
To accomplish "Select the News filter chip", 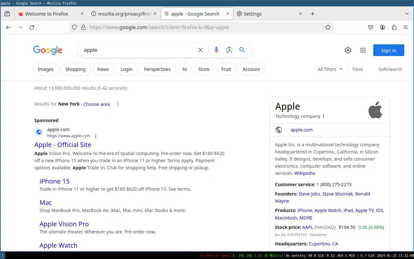I will click(x=103, y=69).
